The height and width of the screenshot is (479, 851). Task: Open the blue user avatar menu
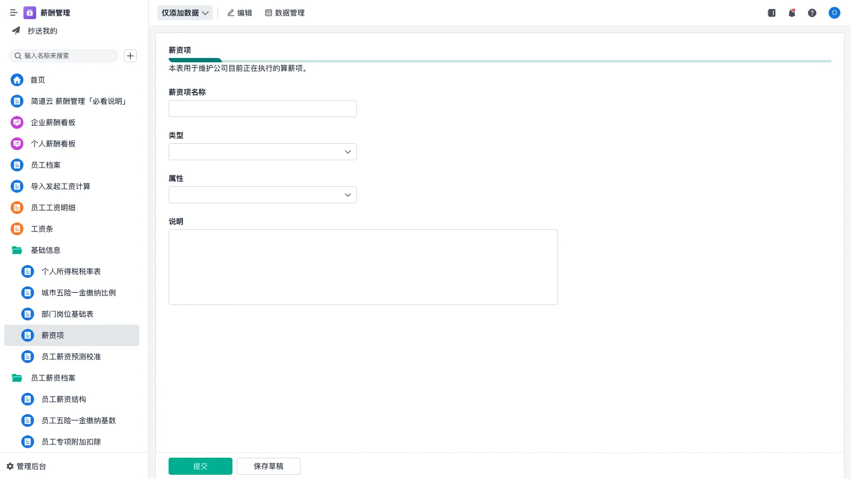[x=835, y=13]
